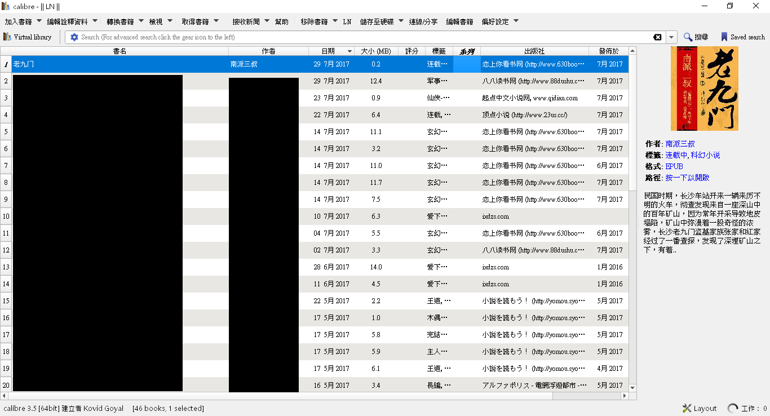
Task: Sort by the 日期 column header
Action: pos(331,51)
